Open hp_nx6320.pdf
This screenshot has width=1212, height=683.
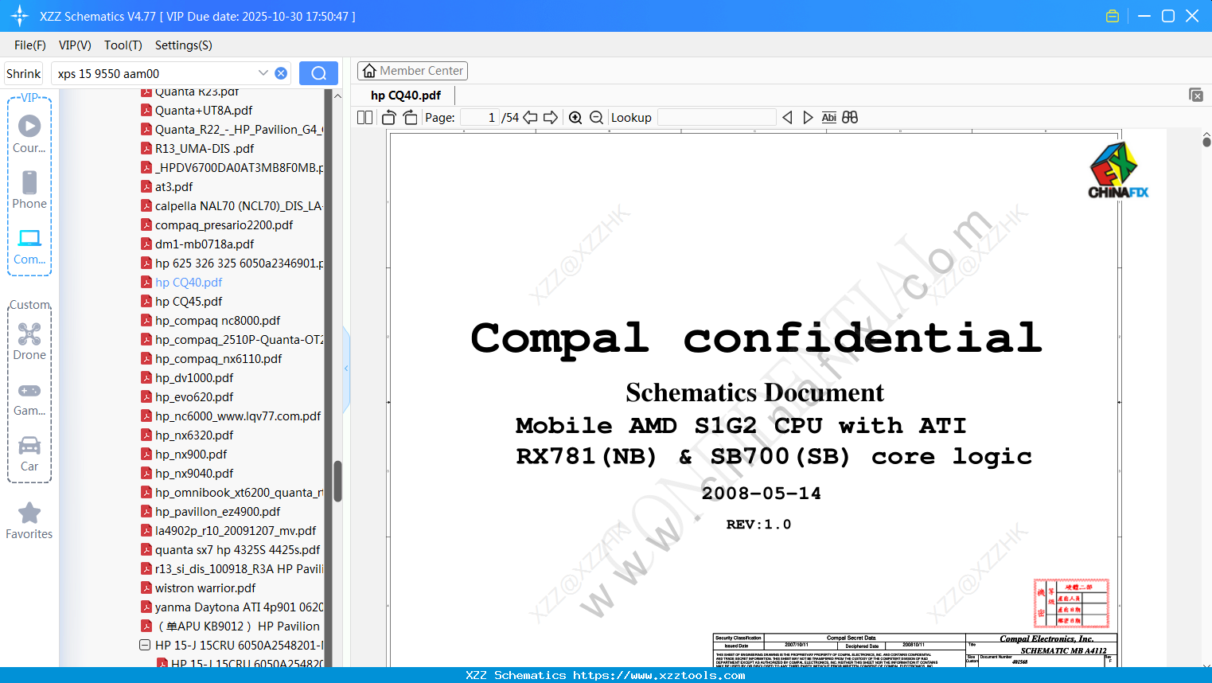pyautogui.click(x=194, y=435)
